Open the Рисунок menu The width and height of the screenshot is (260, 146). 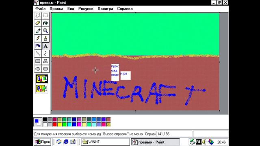tap(86, 9)
